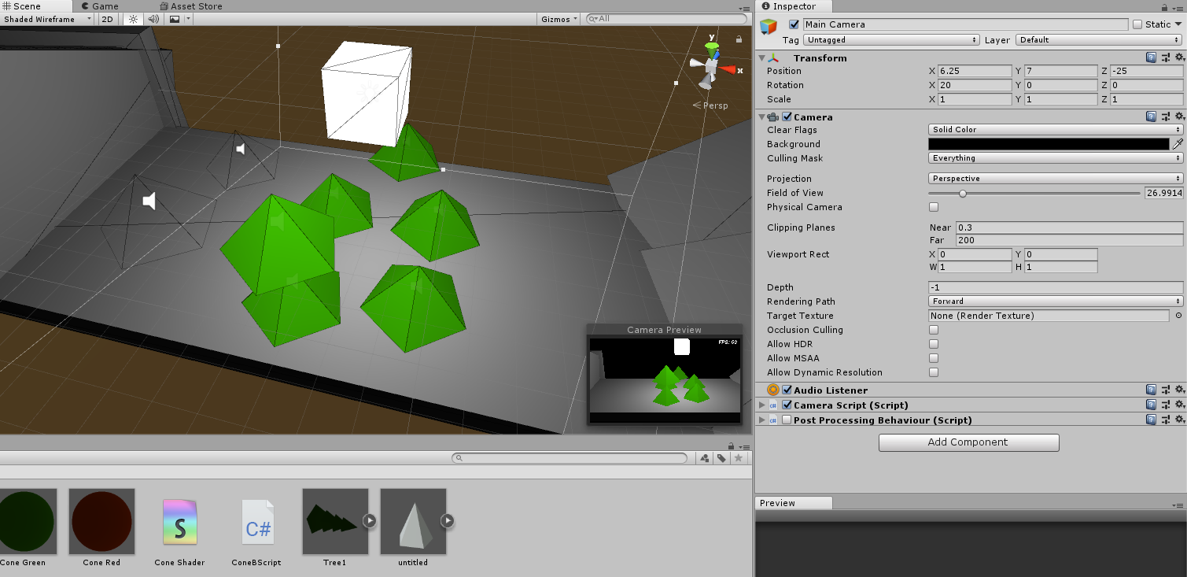Viewport: 1187px width, 577px height.
Task: Expand untitled asset with arrow button
Action: [448, 520]
